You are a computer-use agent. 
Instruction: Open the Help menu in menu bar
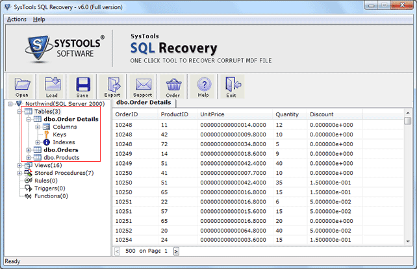pyautogui.click(x=39, y=19)
